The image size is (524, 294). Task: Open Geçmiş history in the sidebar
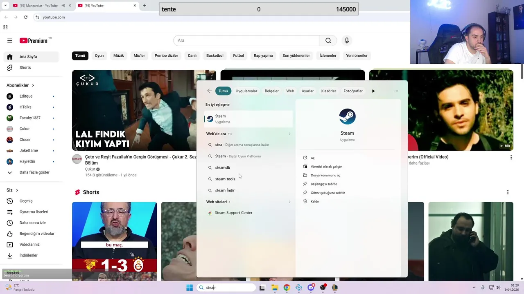point(31,201)
